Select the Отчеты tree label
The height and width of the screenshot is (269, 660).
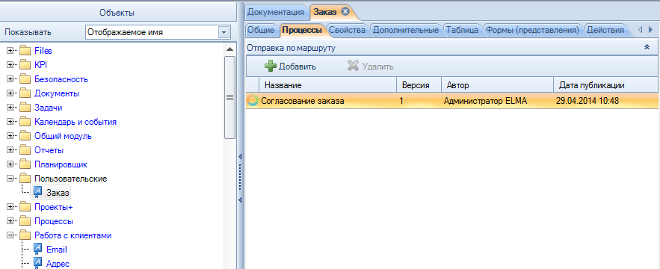49,150
